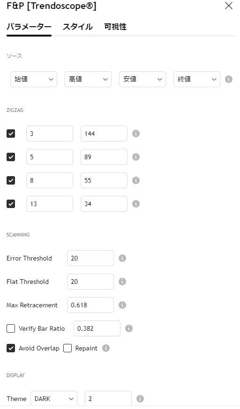The height and width of the screenshot is (409, 240).
Task: Click info icon next to Repaint
Action: point(105,348)
